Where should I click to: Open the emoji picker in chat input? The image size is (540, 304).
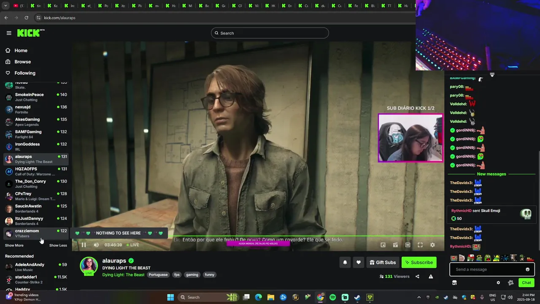pyautogui.click(x=527, y=269)
